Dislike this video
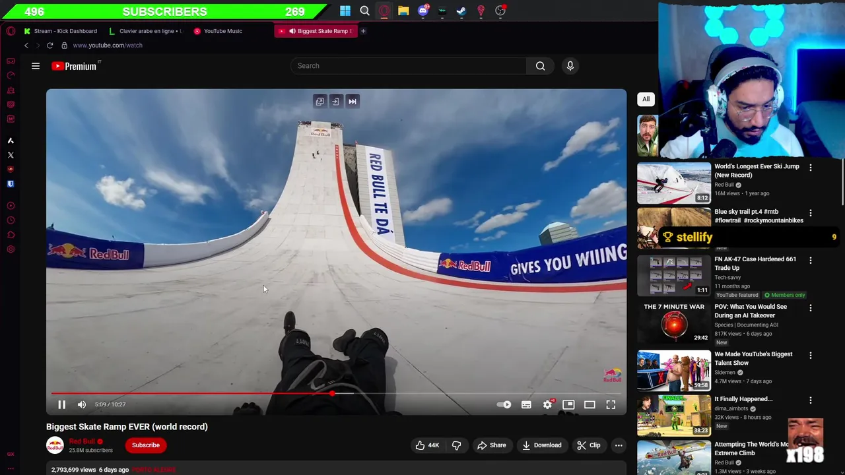845x475 pixels. [456, 445]
